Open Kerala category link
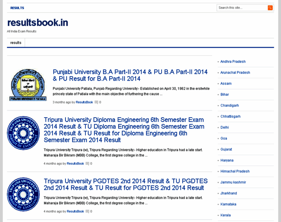 click(x=226, y=215)
